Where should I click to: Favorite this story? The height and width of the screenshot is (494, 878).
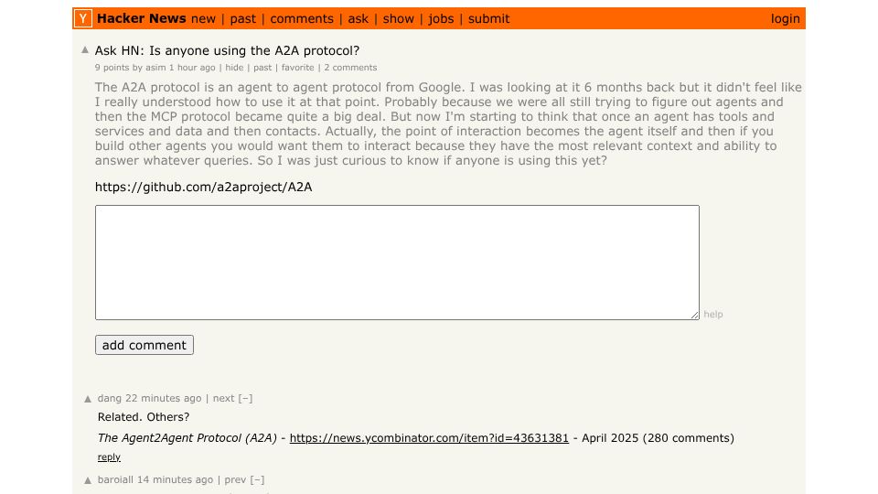click(297, 67)
